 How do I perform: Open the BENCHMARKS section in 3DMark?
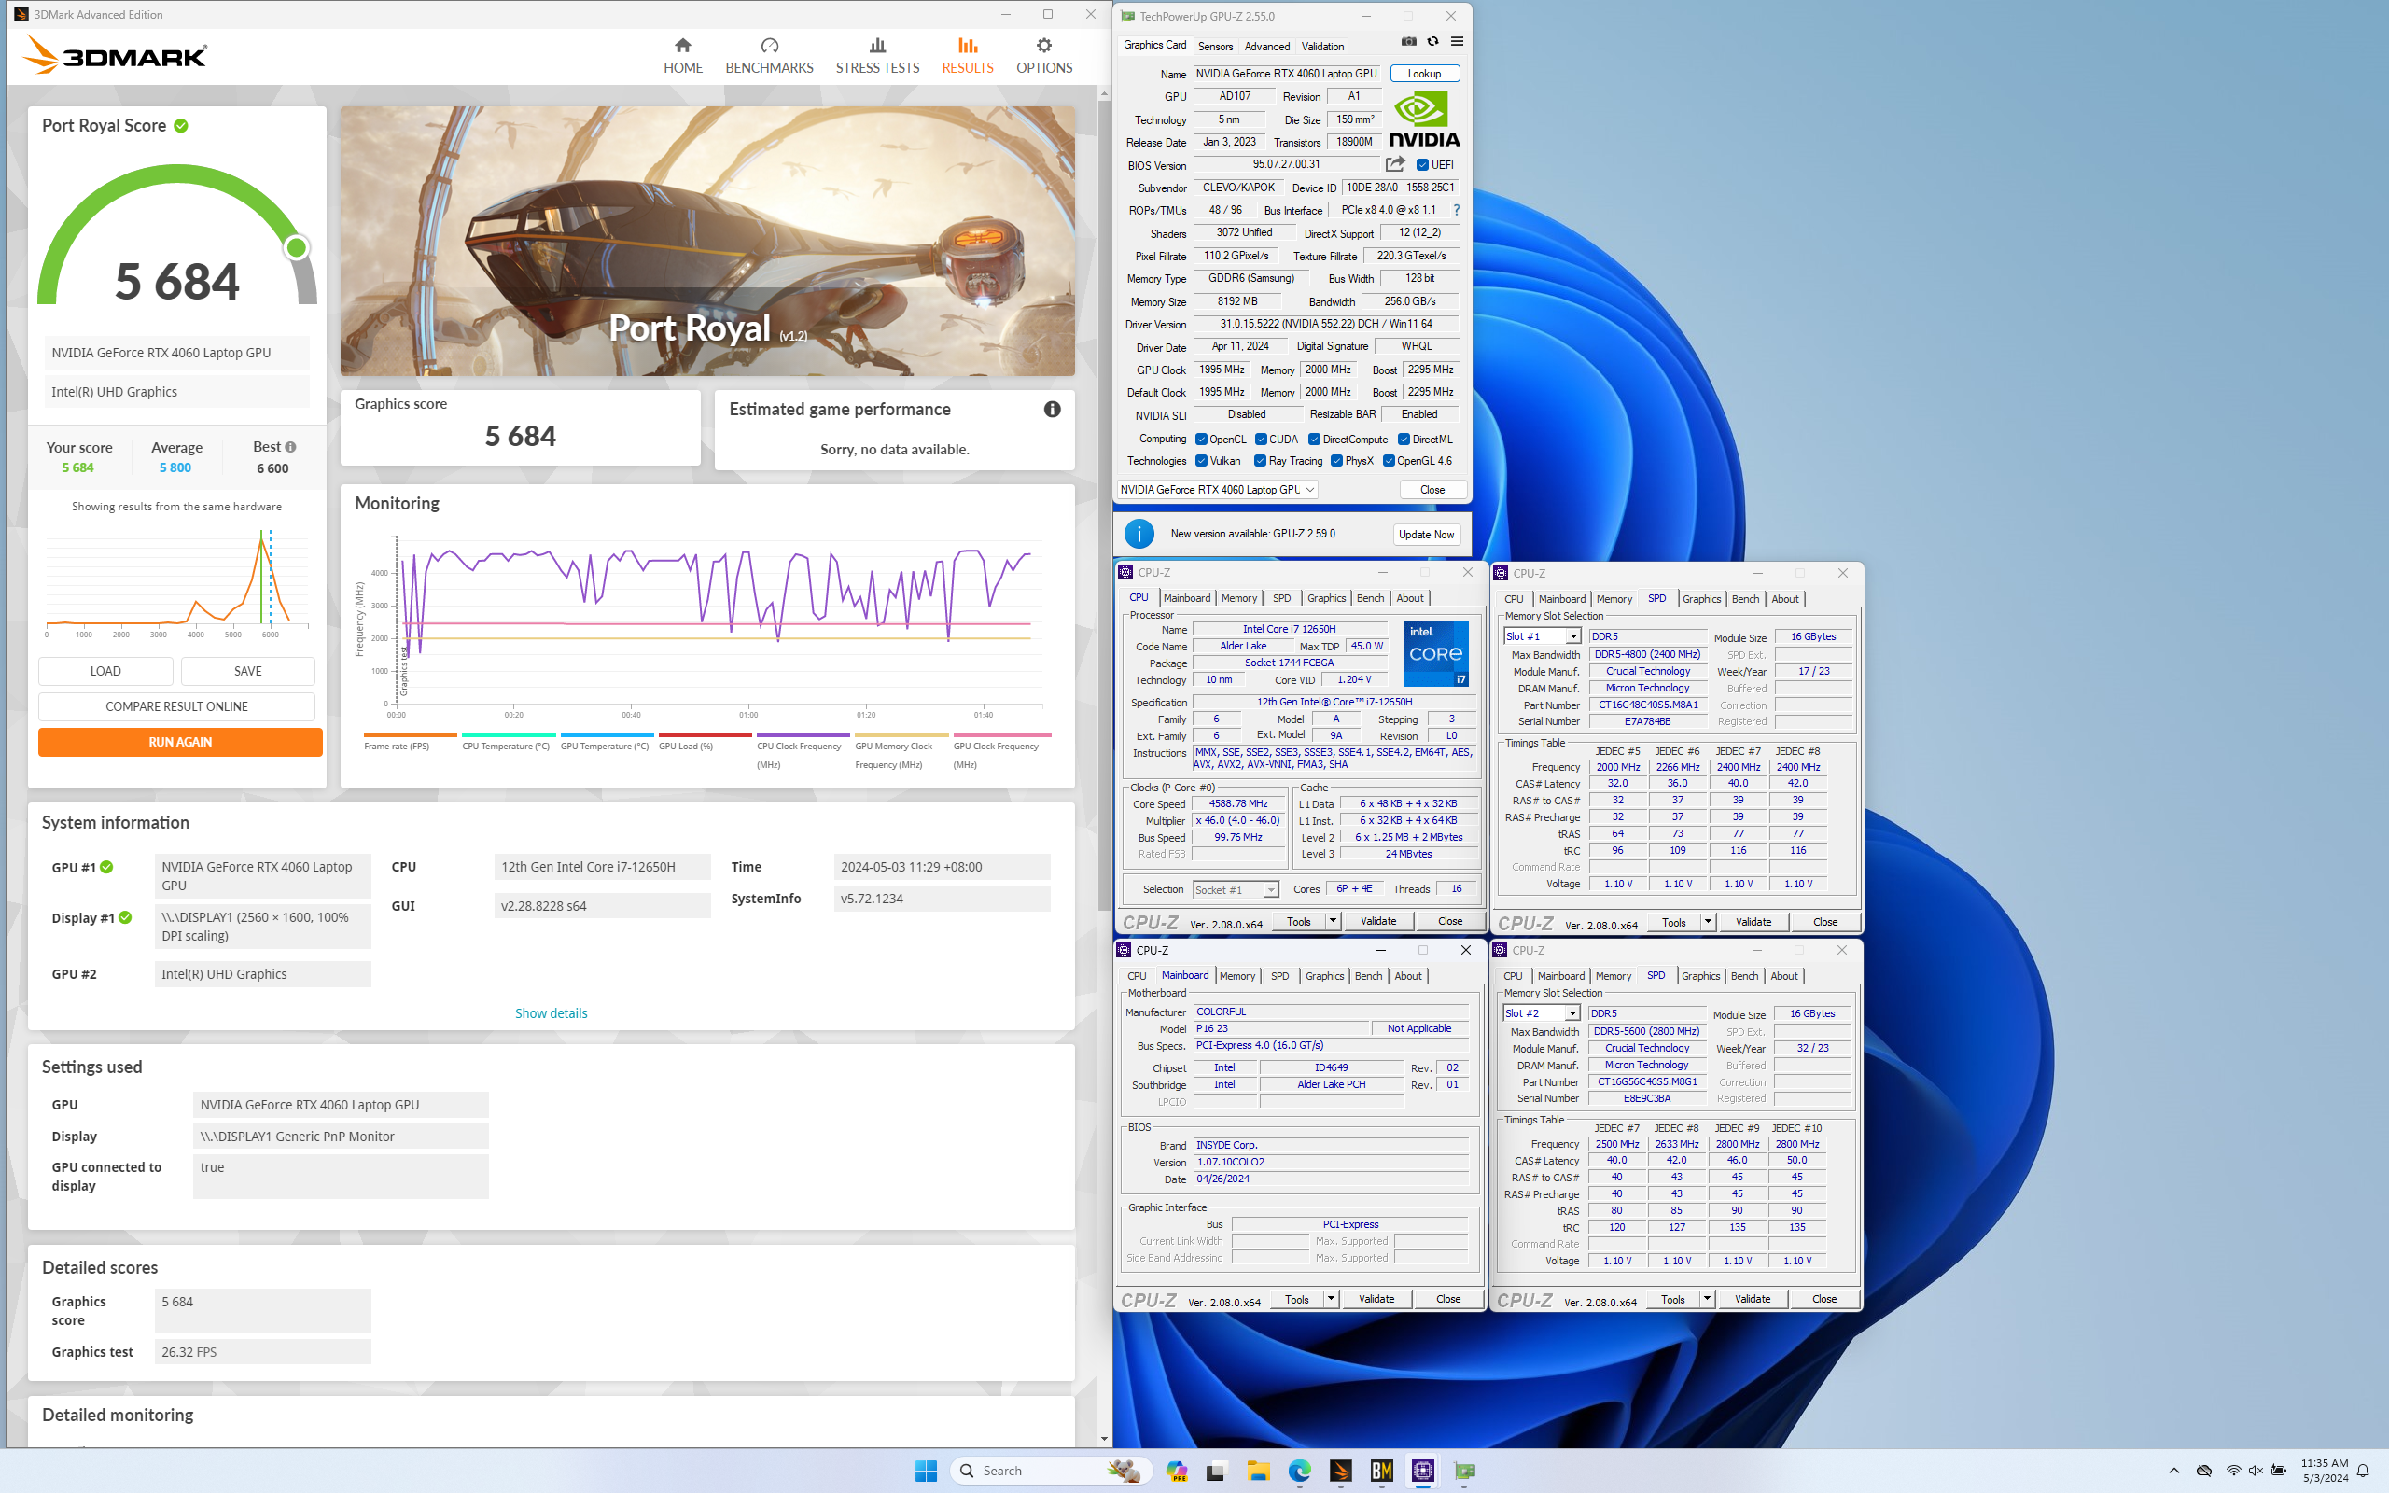[x=769, y=56]
